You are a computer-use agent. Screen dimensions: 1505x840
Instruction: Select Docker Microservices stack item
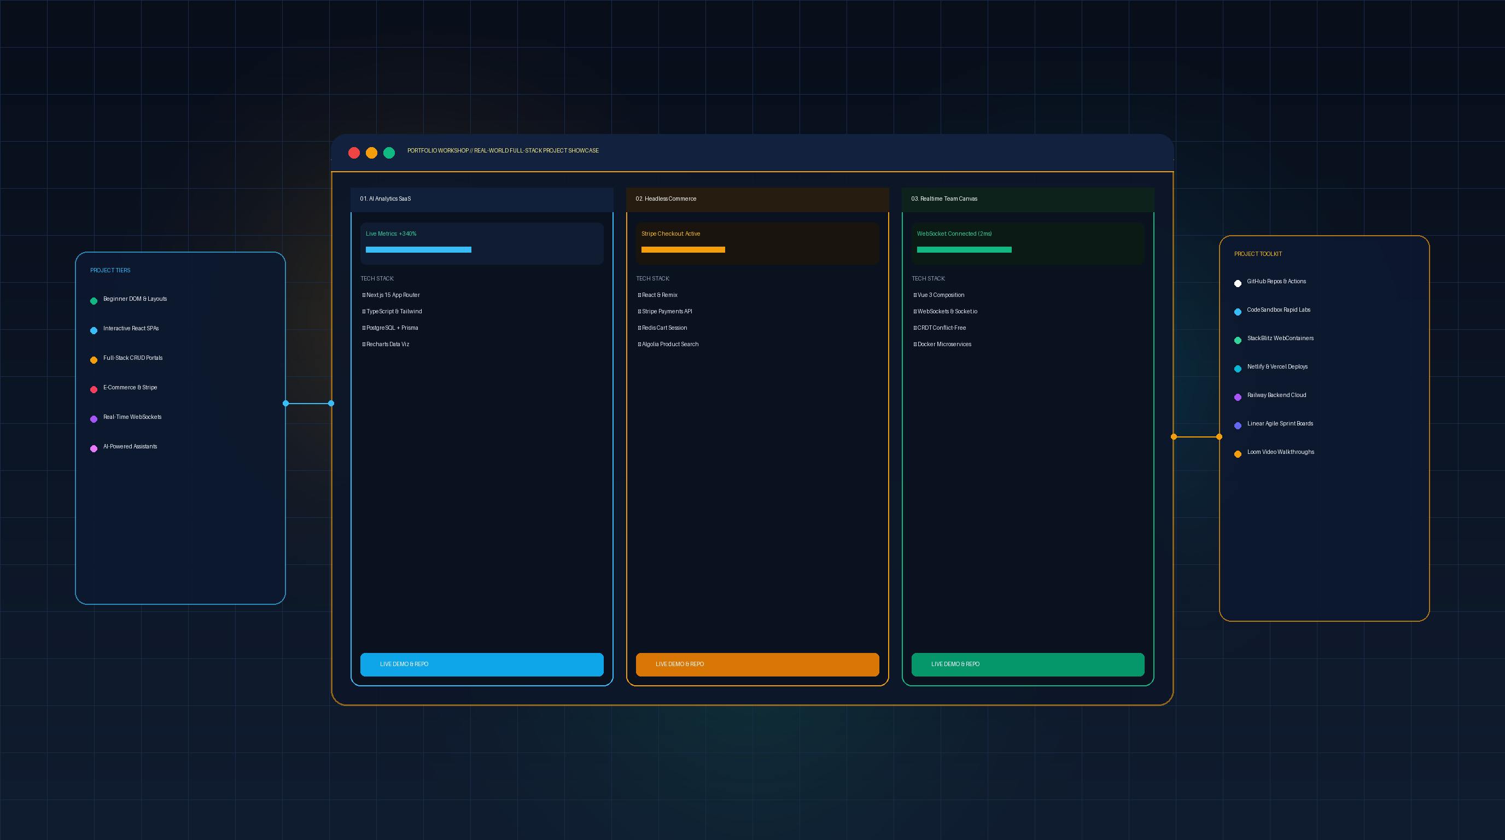942,344
